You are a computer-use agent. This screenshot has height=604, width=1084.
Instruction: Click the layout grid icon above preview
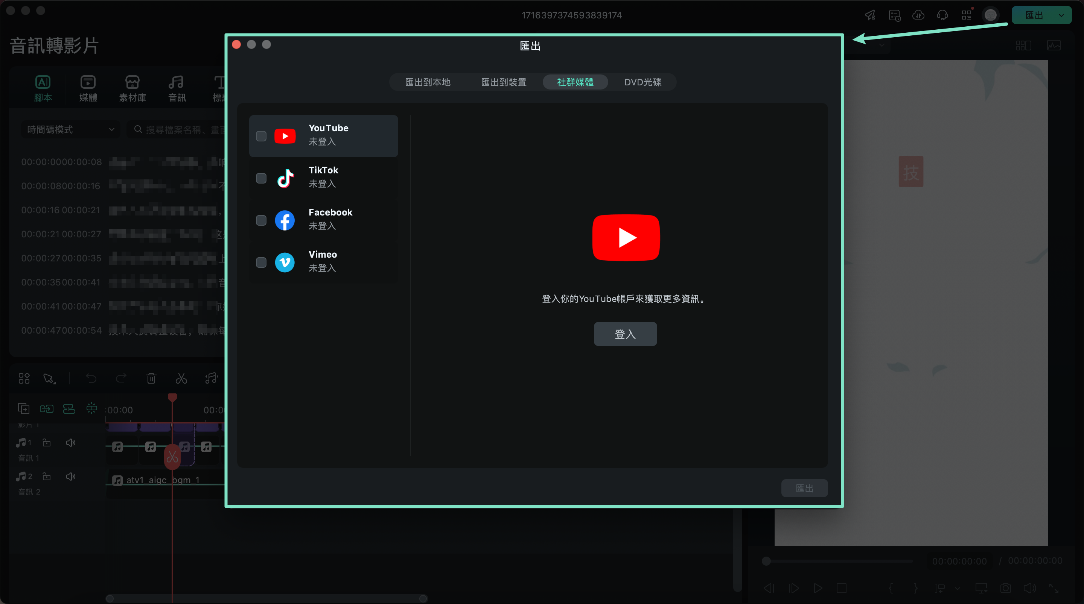(x=1023, y=45)
